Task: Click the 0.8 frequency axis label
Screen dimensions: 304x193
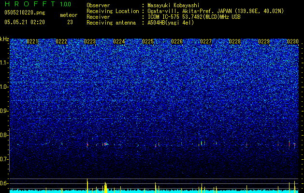Action: coord(4,135)
